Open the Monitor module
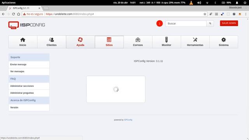This screenshot has width=249, height=140. point(167,42)
